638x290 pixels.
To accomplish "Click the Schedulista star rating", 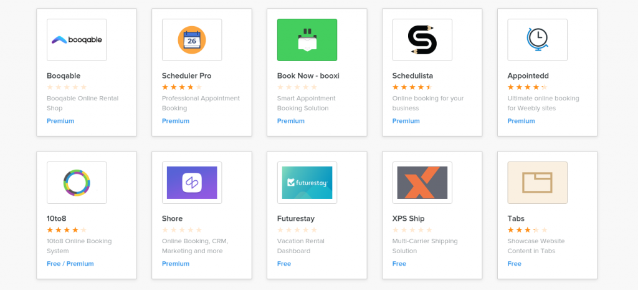I will 412,87.
